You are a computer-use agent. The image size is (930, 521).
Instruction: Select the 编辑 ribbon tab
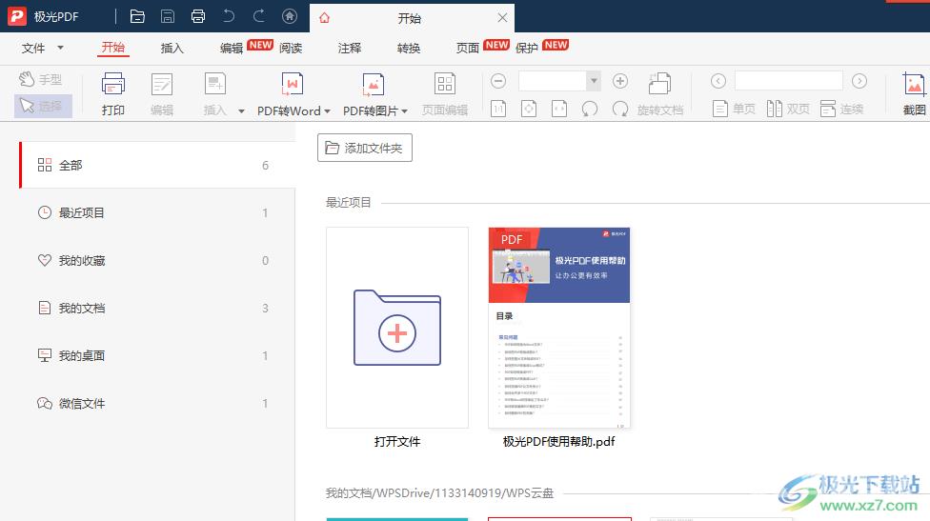click(x=232, y=48)
